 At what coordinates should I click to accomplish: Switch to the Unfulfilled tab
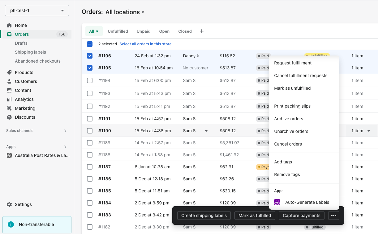tap(118, 31)
